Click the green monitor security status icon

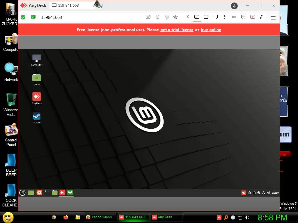point(33,17)
